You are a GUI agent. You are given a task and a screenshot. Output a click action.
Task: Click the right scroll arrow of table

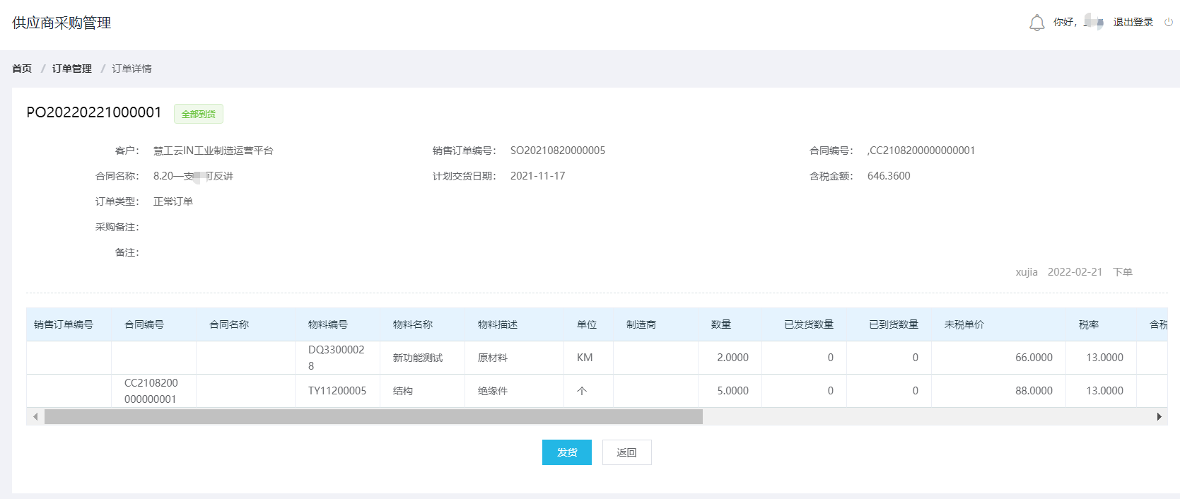point(1159,417)
